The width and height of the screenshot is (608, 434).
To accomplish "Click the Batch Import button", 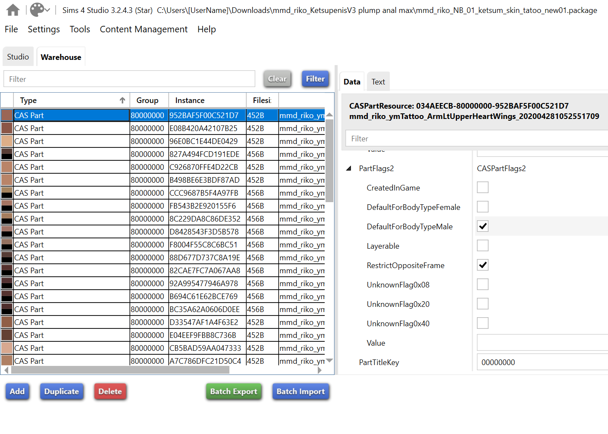I will (x=301, y=391).
